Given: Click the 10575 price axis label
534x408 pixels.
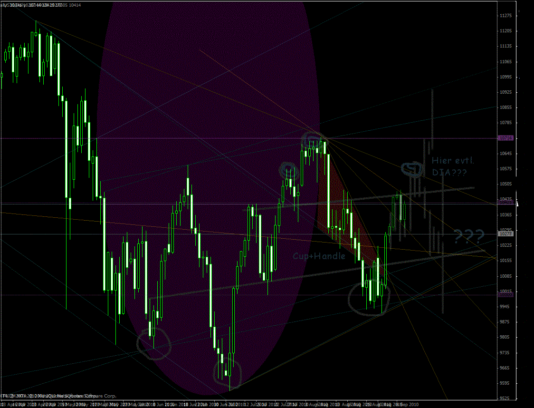Looking at the screenshot, I should (x=506, y=169).
